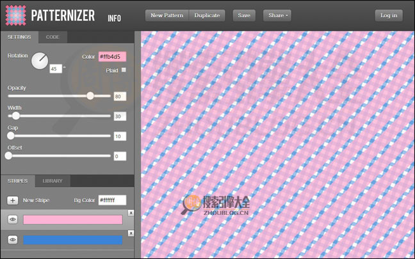The width and height of the screenshot is (415, 259).
Task: Select the blue stripe color bar
Action: [x=73, y=240]
